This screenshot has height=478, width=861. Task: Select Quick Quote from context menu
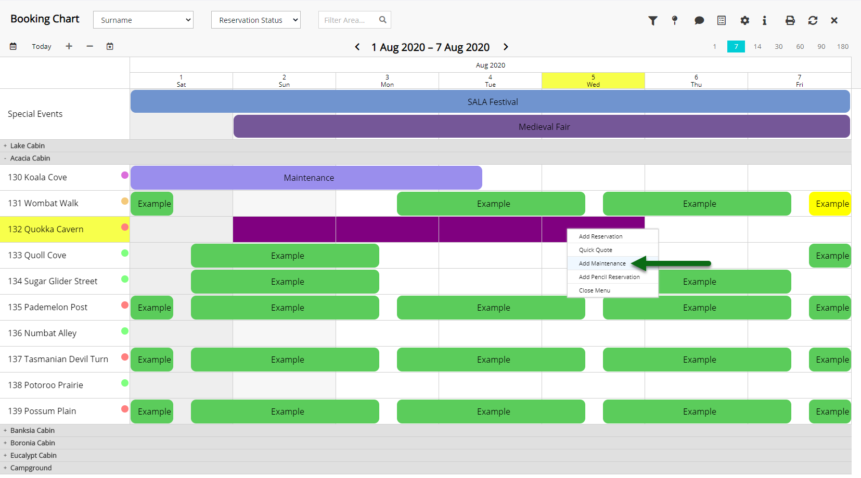[x=613, y=250]
